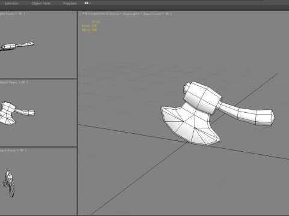This screenshot has height=216, width=289.
Task: Open the Object Paint ribbon tab
Action: click(x=41, y=3)
